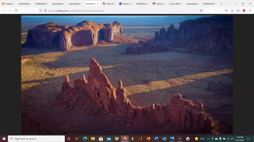Open the Firefox hamburger menu
The height and width of the screenshot is (142, 254).
point(250,11)
